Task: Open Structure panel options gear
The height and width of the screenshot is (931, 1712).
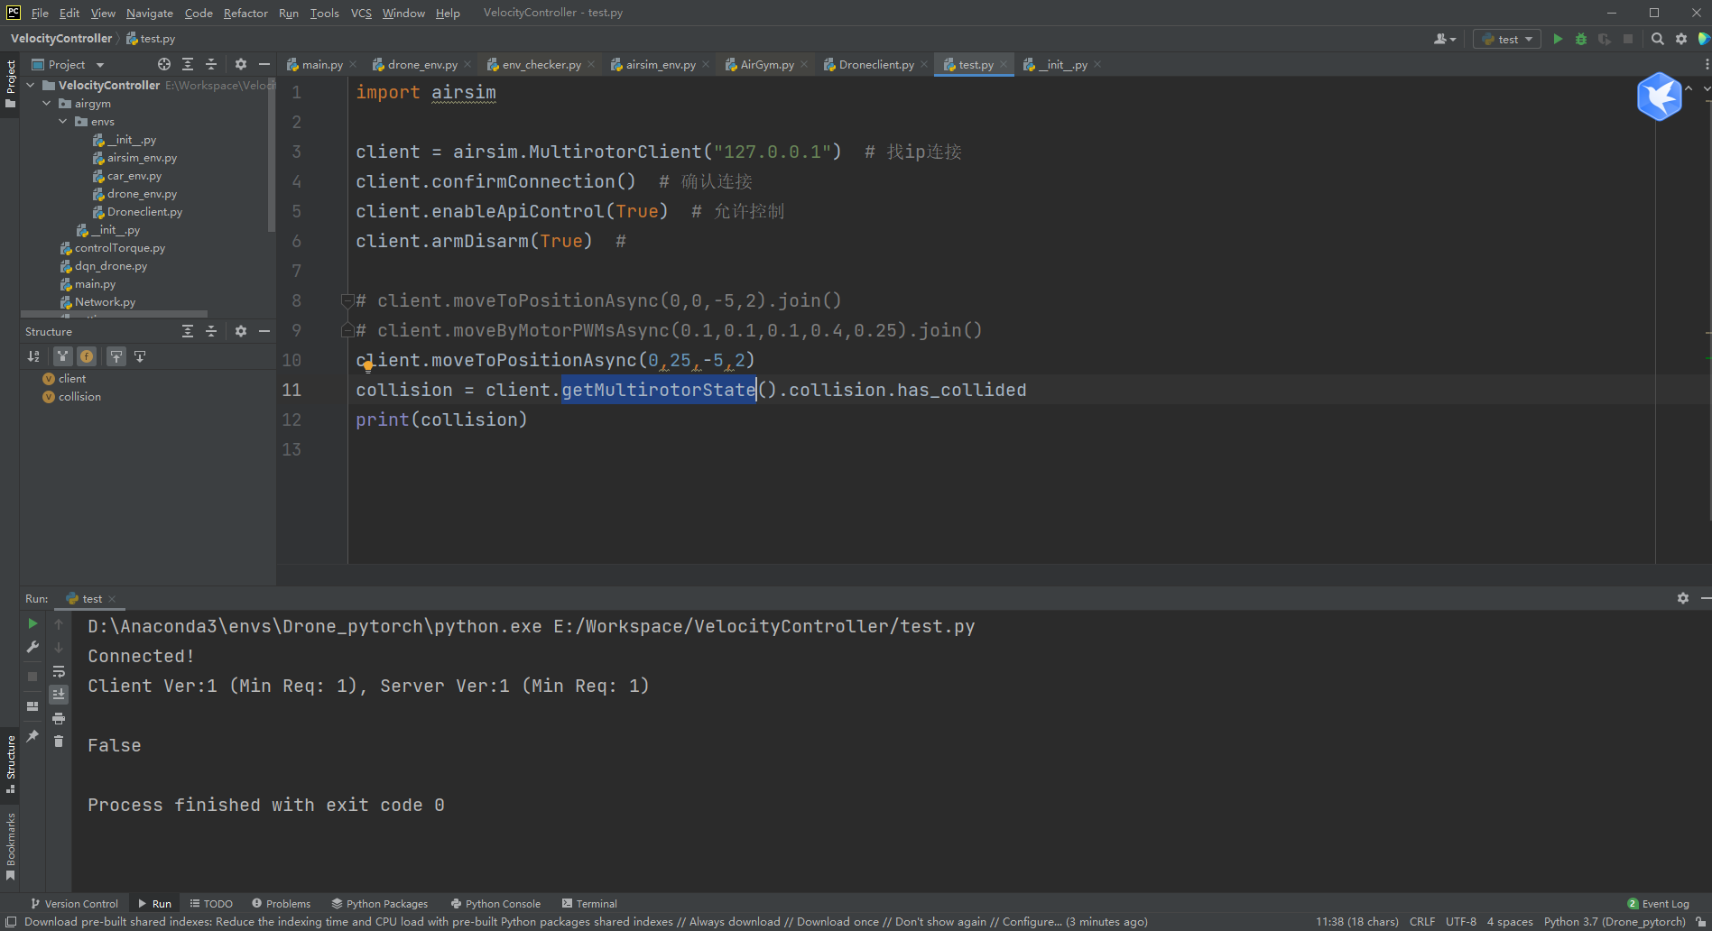Action: pyautogui.click(x=241, y=331)
